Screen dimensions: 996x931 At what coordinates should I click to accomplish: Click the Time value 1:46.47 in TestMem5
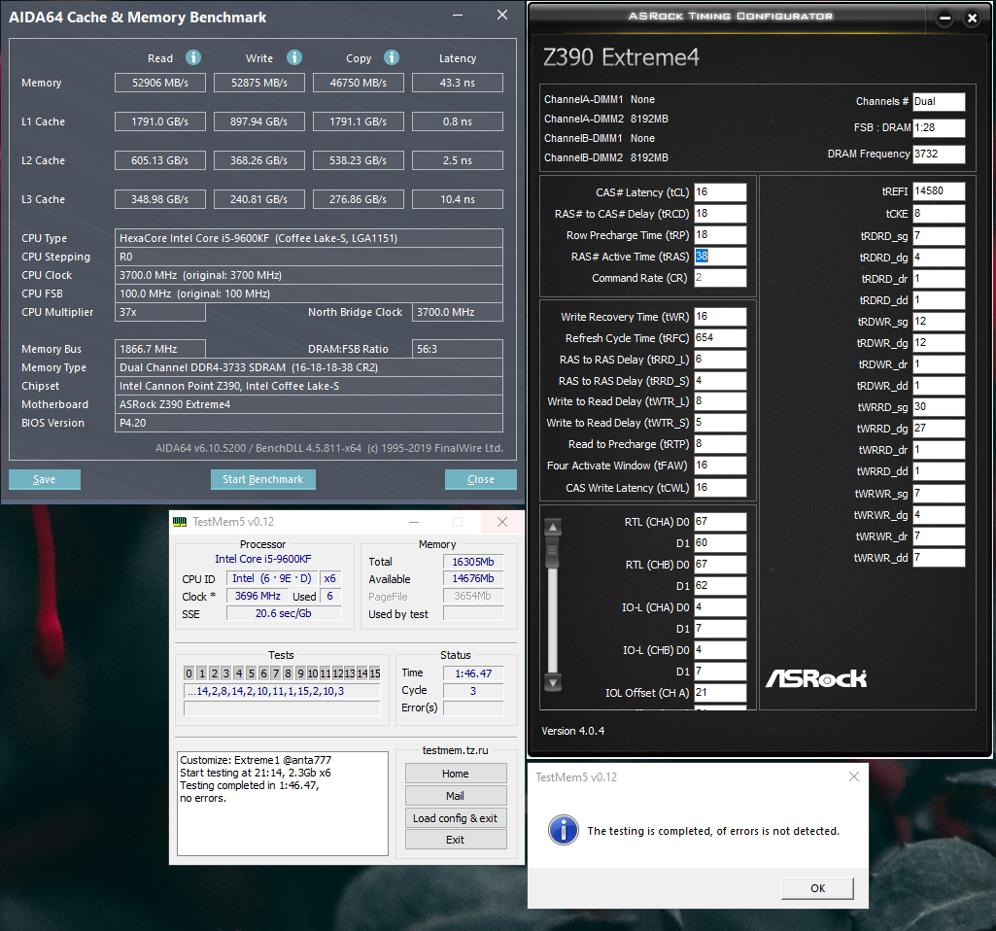coord(473,673)
